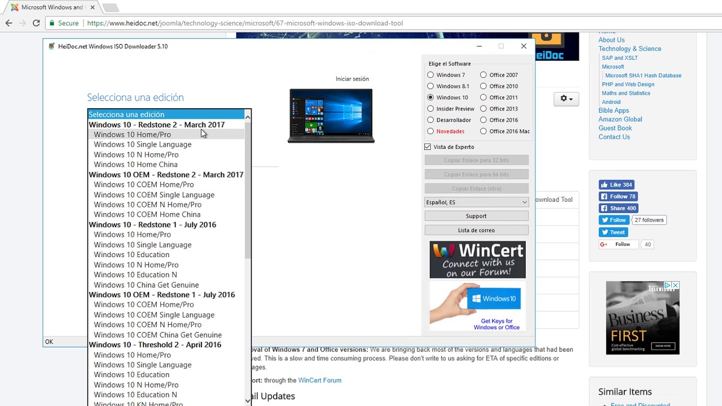Open the gear settings dropdown on webpage

coord(566,99)
